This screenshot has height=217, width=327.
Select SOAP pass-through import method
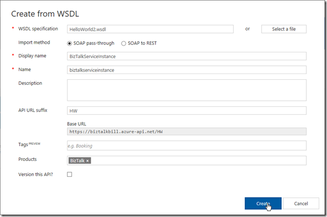point(70,43)
